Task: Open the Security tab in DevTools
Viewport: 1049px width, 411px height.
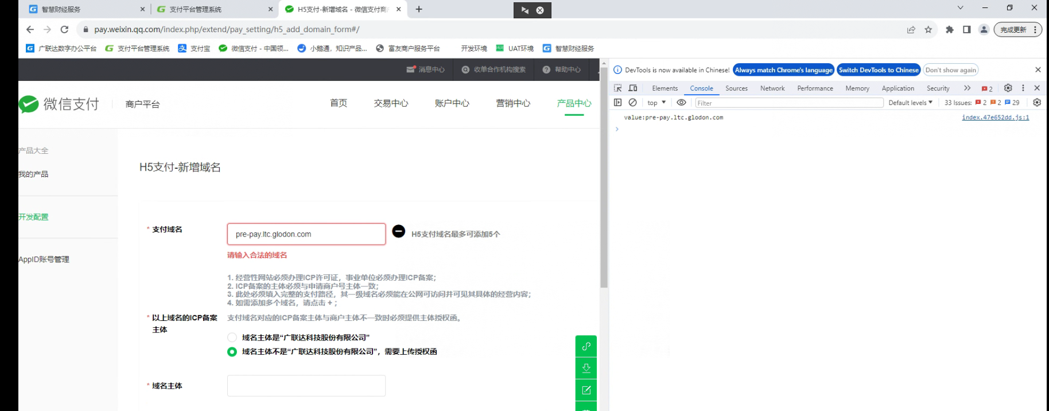Action: (938, 88)
